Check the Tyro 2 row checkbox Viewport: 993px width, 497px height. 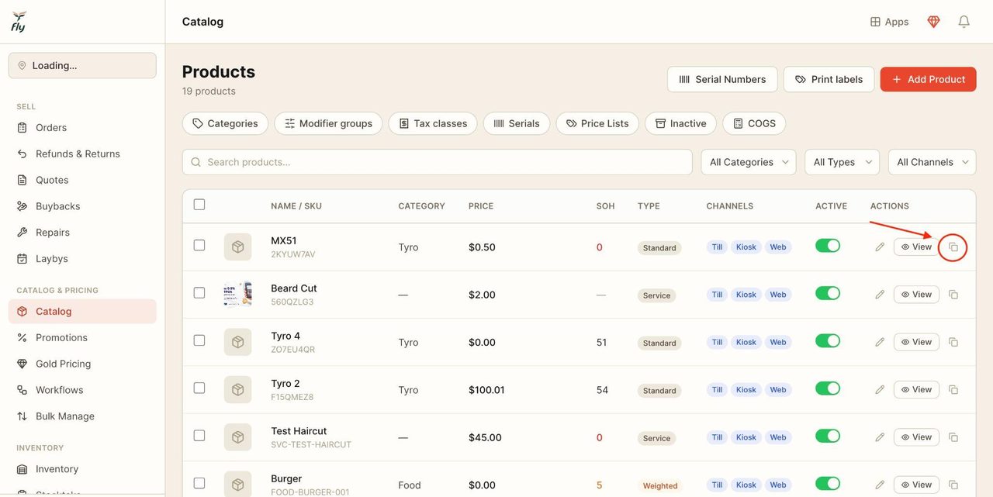pos(199,388)
